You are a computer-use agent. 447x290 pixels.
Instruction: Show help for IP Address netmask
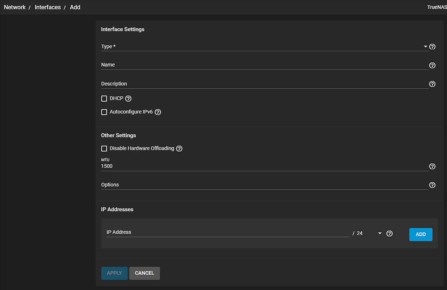pyautogui.click(x=389, y=233)
